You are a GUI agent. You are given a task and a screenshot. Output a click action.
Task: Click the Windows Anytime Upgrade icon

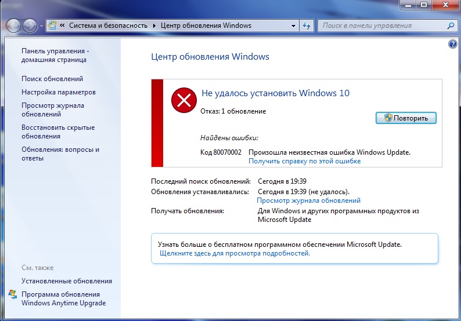(13, 294)
